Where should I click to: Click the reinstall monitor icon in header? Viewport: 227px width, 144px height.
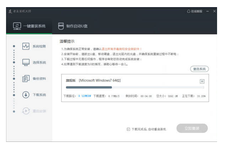coord(17,26)
